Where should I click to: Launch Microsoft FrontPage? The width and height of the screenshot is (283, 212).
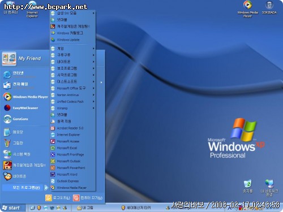(x=72, y=154)
